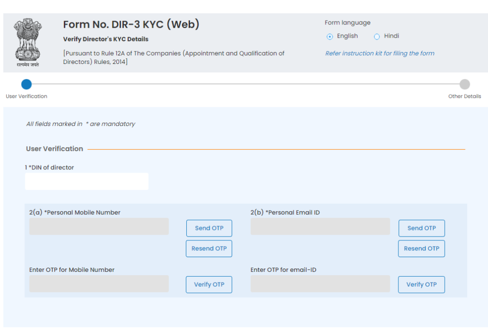The image size is (488, 332).
Task: Send OTP to the personal mobile number
Action: coord(209,228)
